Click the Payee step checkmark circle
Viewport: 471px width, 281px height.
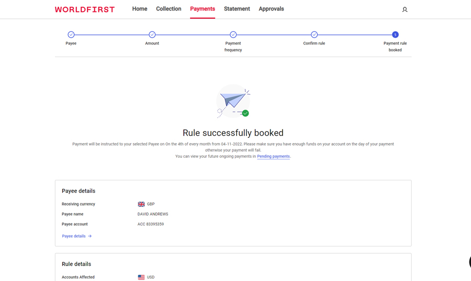pyautogui.click(x=71, y=35)
